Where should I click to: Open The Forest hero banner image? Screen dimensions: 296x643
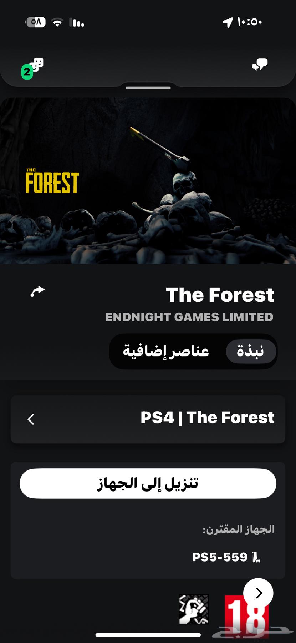(x=148, y=181)
